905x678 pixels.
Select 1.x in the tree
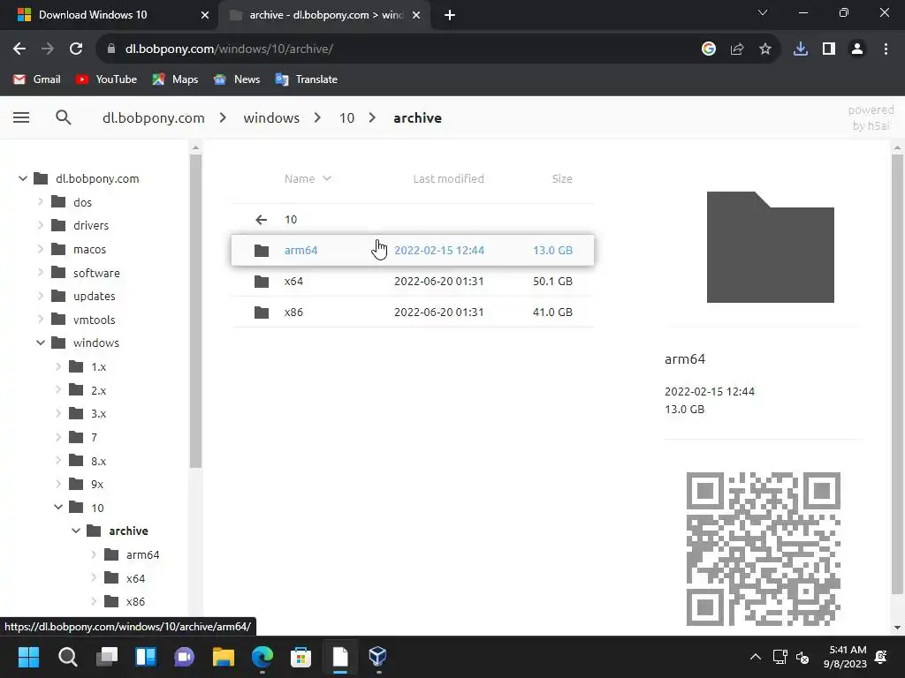pyautogui.click(x=99, y=366)
